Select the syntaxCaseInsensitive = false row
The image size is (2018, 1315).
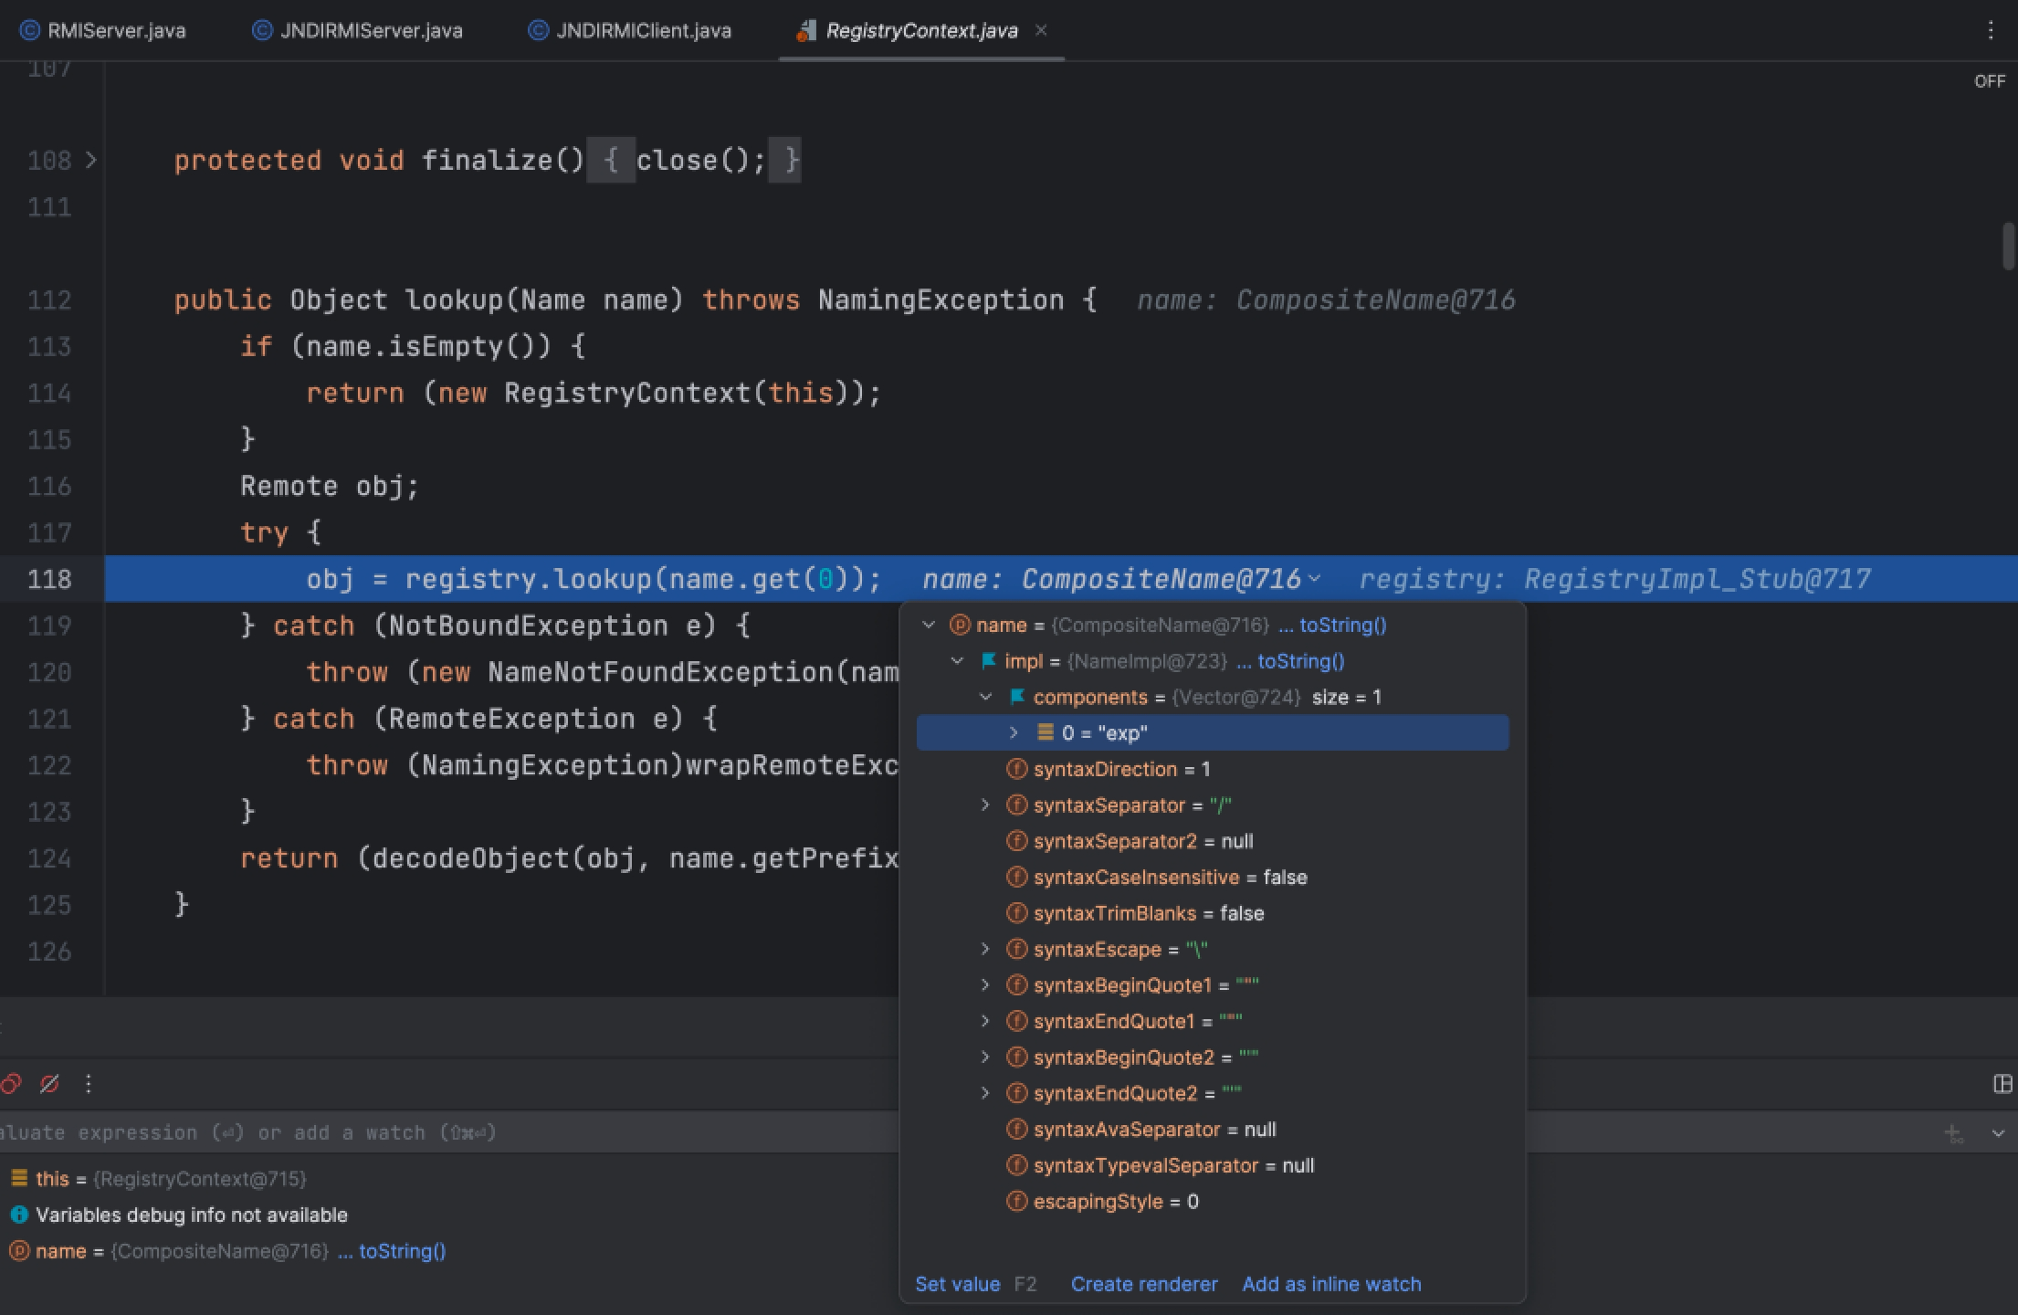pos(1213,878)
